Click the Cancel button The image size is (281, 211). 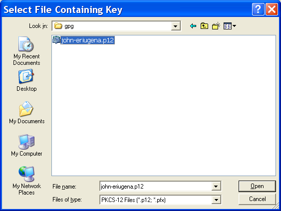click(257, 199)
